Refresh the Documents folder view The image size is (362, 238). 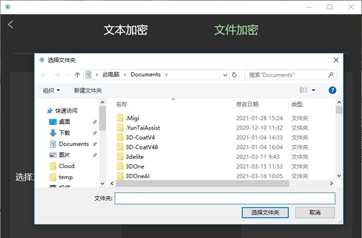(234, 75)
